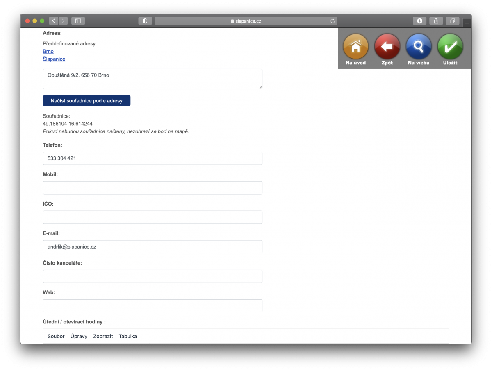492x371 pixels.
Task: Expand the Tabulka editor menu
Action: [128, 336]
